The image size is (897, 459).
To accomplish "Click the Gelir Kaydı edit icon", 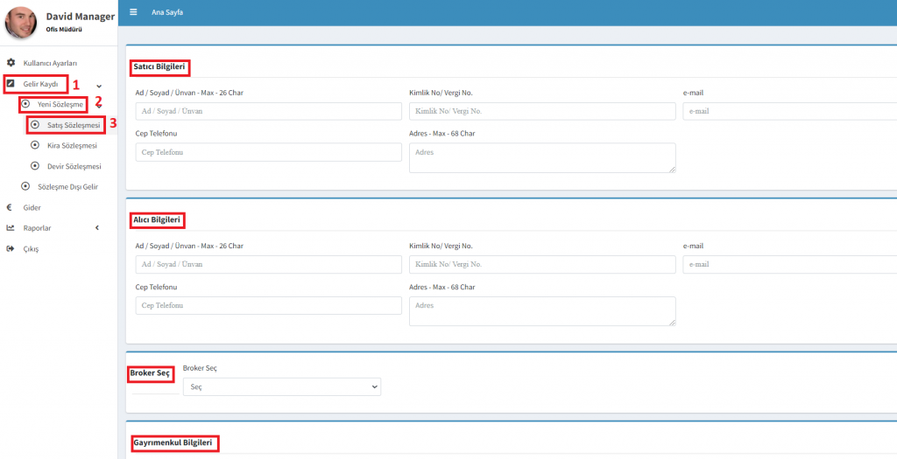I will tap(11, 84).
